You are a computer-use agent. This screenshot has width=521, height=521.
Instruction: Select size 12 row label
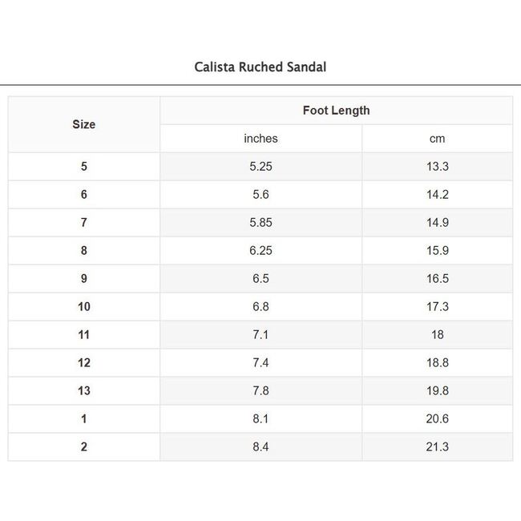point(84,362)
